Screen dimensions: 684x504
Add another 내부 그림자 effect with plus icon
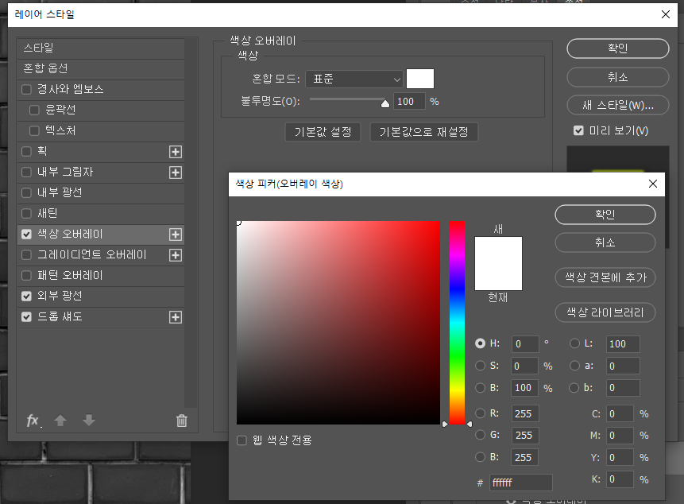tap(176, 173)
